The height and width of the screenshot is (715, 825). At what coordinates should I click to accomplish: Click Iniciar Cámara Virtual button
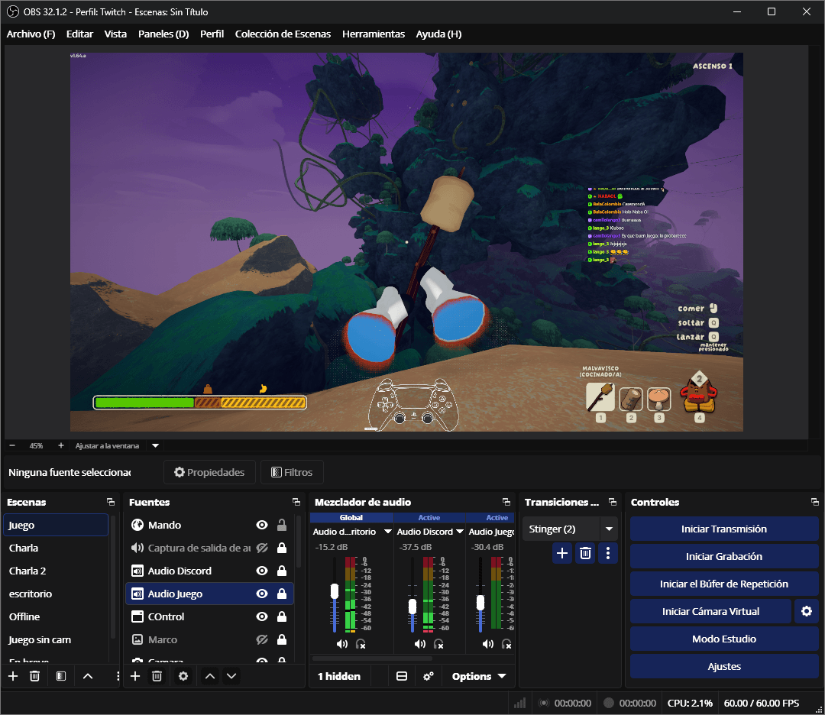[711, 611]
